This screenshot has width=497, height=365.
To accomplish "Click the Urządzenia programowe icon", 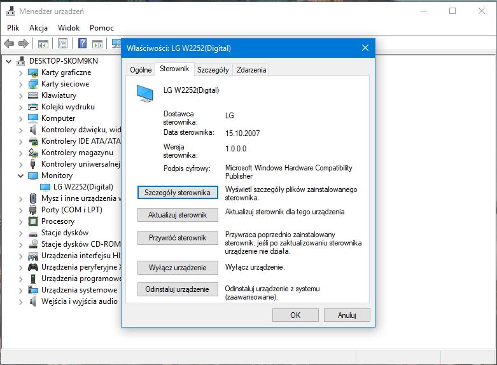I will pos(33,279).
